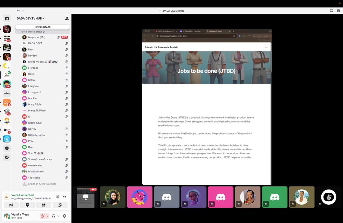Screen dimensions: 343x223
Task: Toggle noise suppression waveform icon
Action: click(x=57, y=196)
